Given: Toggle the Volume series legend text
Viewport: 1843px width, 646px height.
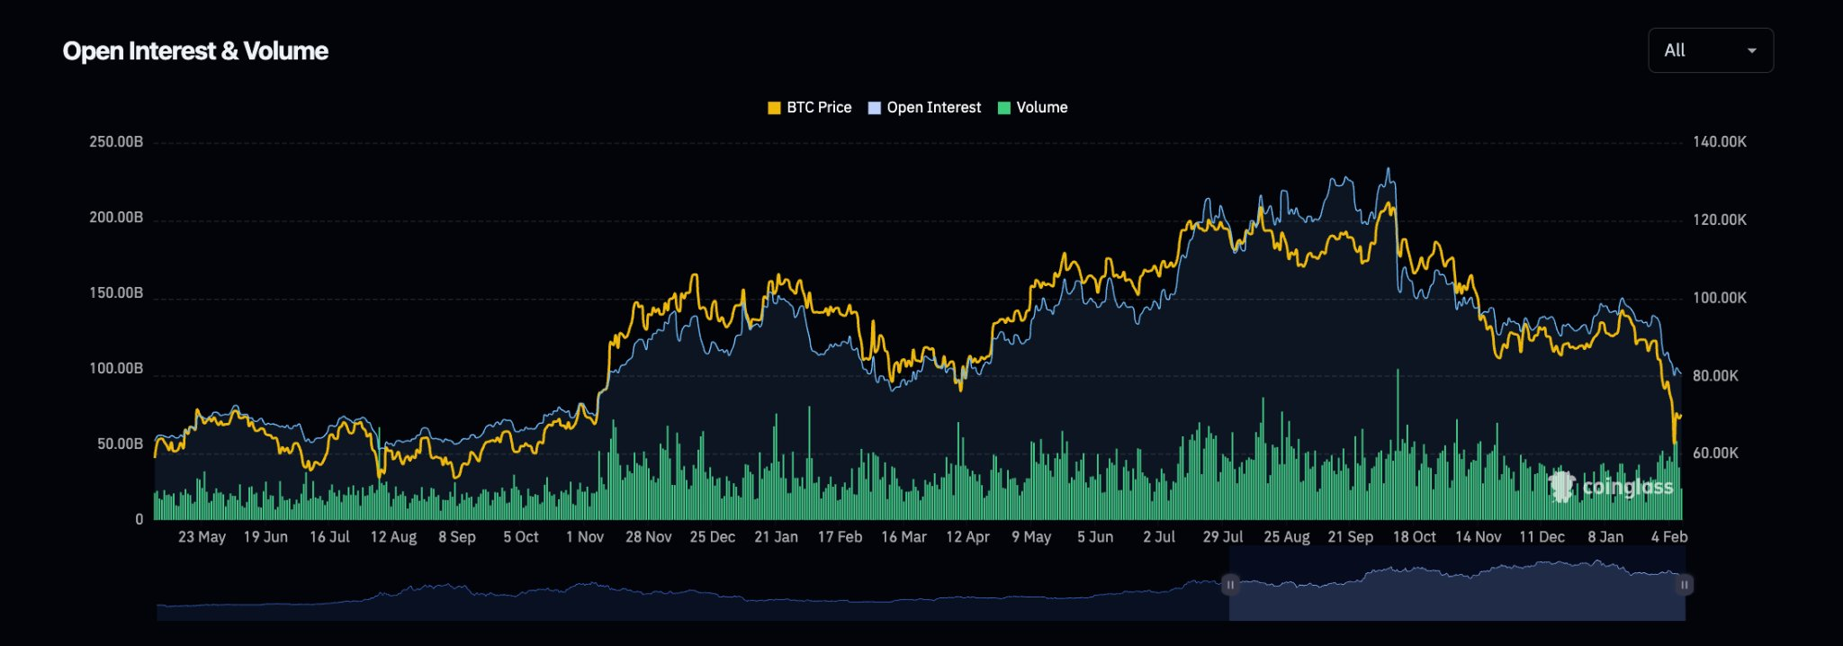Looking at the screenshot, I should pos(1041,108).
